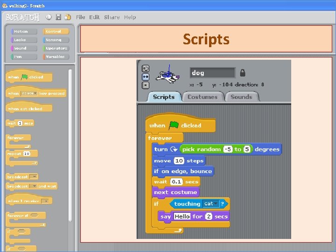Click the Scratch logo
336x252 pixels.
point(22,17)
